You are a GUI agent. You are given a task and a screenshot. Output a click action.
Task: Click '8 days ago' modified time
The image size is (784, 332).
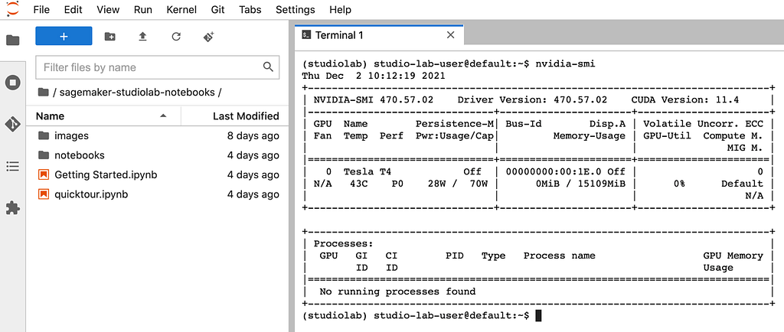pos(253,135)
